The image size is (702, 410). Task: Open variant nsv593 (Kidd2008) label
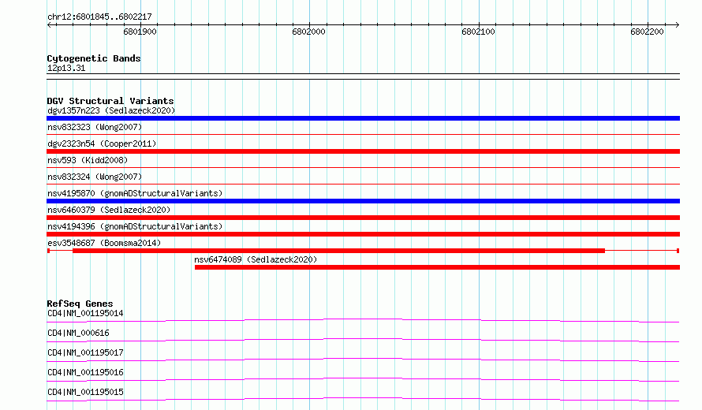[x=88, y=160]
